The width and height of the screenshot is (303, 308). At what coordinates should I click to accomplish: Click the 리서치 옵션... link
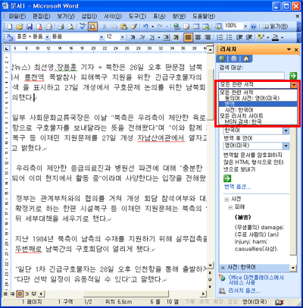click(244, 291)
